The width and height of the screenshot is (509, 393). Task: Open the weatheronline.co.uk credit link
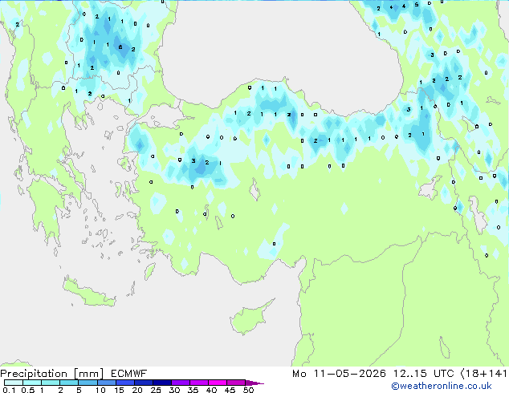pyautogui.click(x=442, y=386)
